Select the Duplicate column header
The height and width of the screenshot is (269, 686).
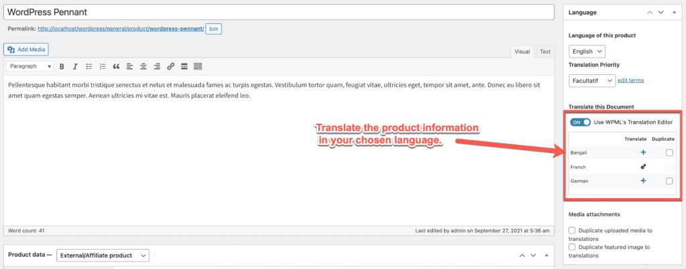tap(663, 139)
